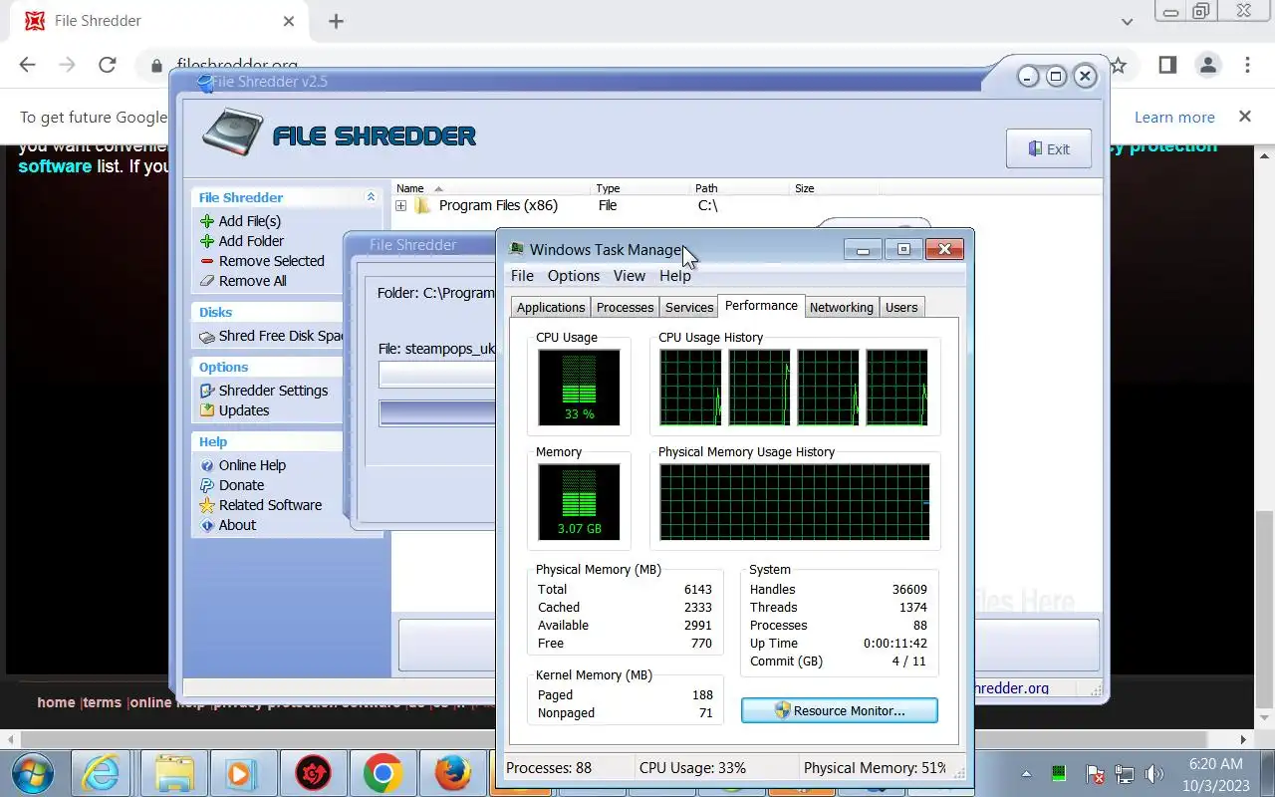The width and height of the screenshot is (1275, 797).
Task: Switch to the Processes tab
Action: [625, 307]
